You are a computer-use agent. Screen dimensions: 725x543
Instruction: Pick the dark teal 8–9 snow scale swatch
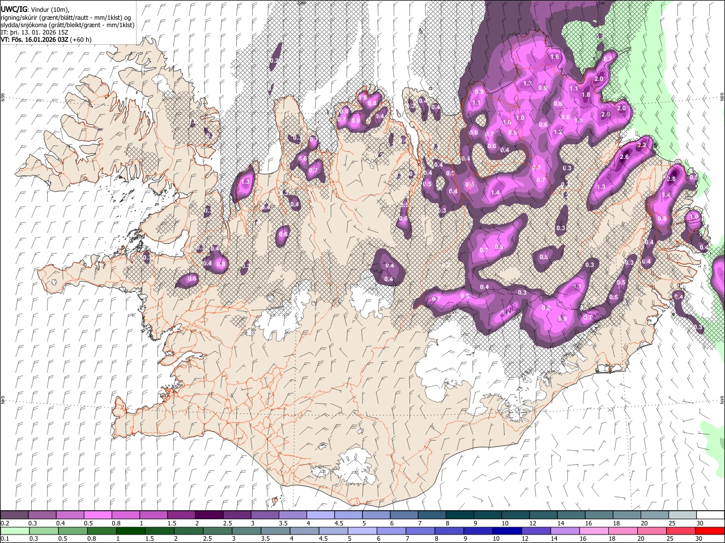(459, 515)
